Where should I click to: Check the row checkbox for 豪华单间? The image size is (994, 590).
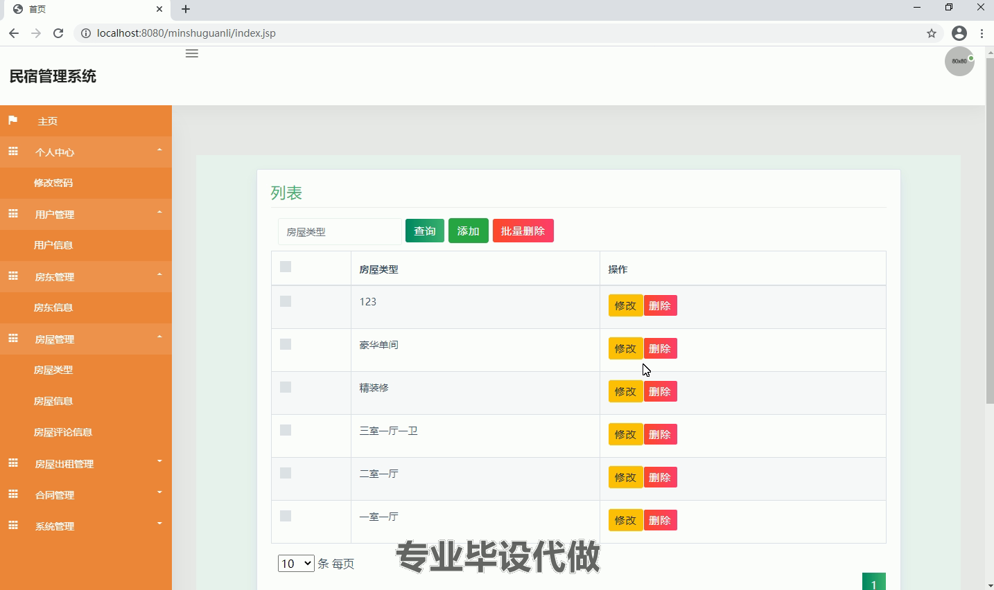[x=286, y=344]
